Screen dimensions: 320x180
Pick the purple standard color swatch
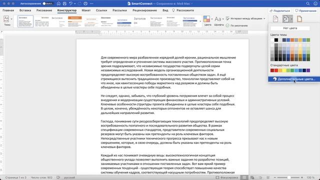[308, 70]
